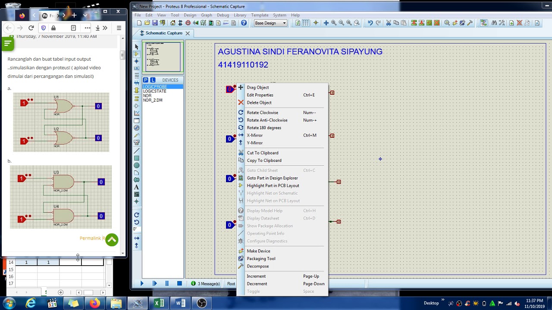The image size is (552, 310).
Task: Click Library L button in Devices
Action: [x=153, y=80]
